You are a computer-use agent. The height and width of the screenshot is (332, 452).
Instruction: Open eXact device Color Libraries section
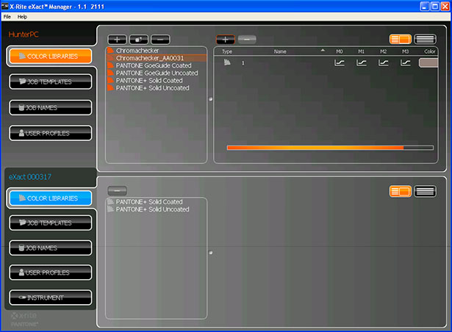coord(51,198)
